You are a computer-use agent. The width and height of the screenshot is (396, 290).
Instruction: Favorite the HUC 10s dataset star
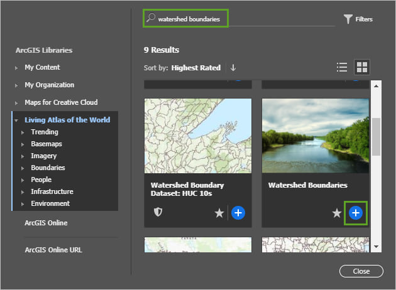[219, 213]
